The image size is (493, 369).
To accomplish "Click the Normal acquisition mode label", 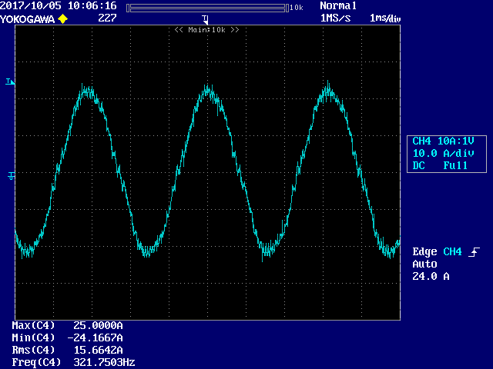I will pyautogui.click(x=338, y=5).
